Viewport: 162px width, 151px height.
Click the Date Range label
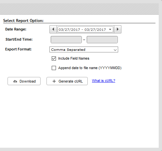point(16,29)
